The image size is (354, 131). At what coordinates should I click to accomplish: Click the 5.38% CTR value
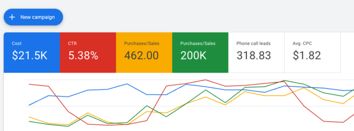[x=83, y=56]
